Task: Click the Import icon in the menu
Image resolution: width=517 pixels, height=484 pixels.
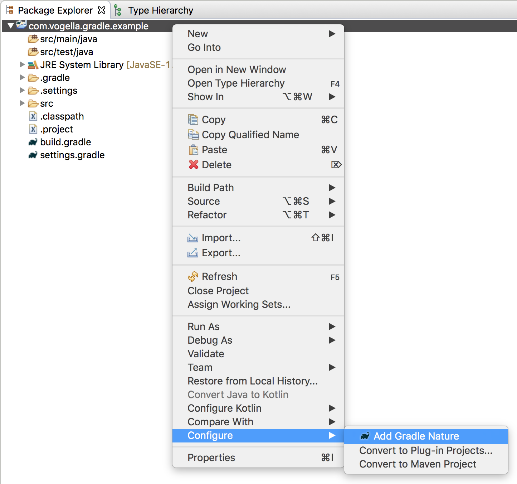Action: (193, 238)
